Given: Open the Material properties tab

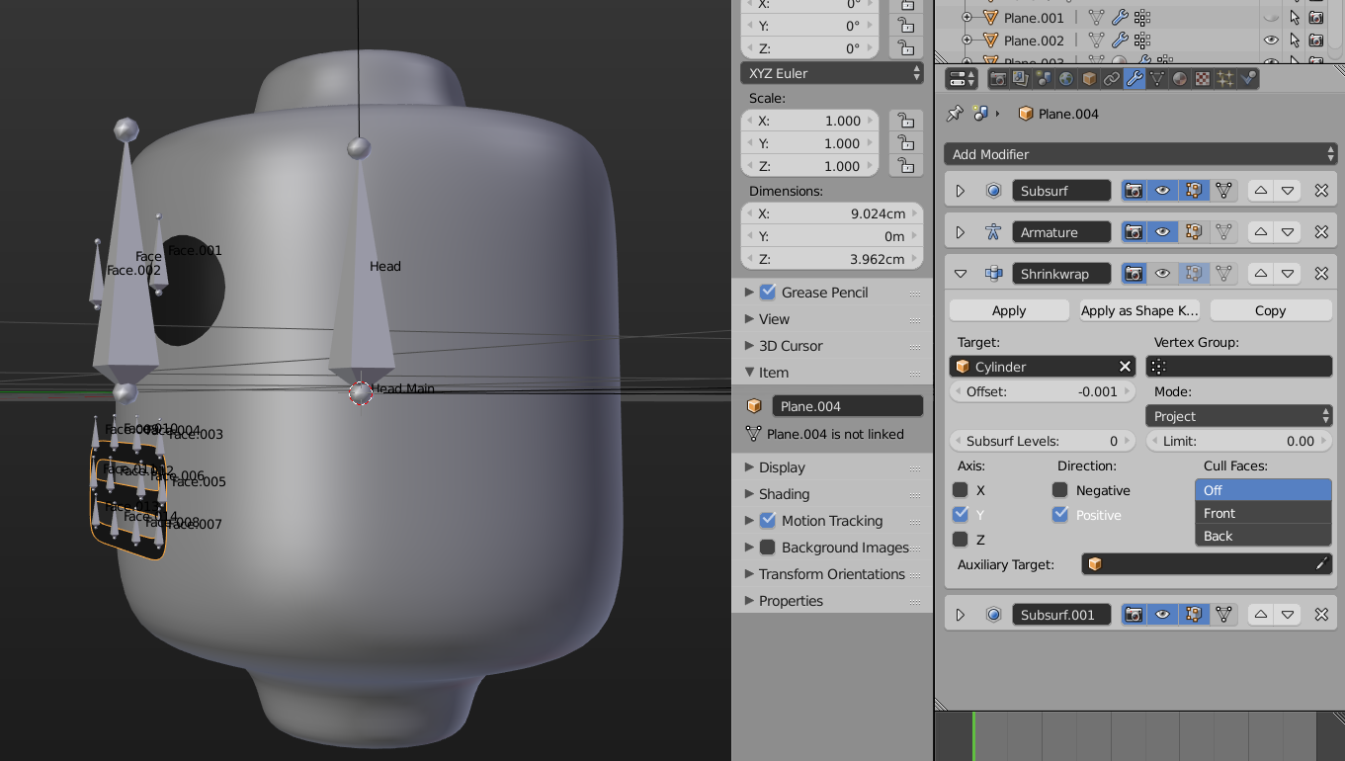Looking at the screenshot, I should coord(1180,79).
